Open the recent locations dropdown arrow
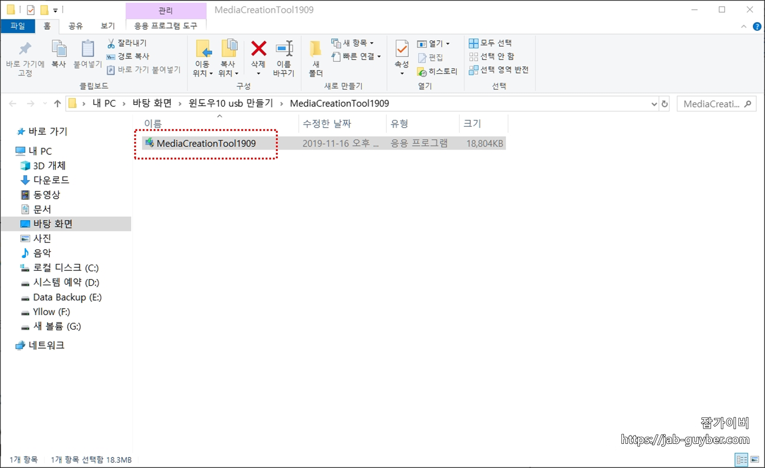The image size is (765, 468). pos(45,104)
